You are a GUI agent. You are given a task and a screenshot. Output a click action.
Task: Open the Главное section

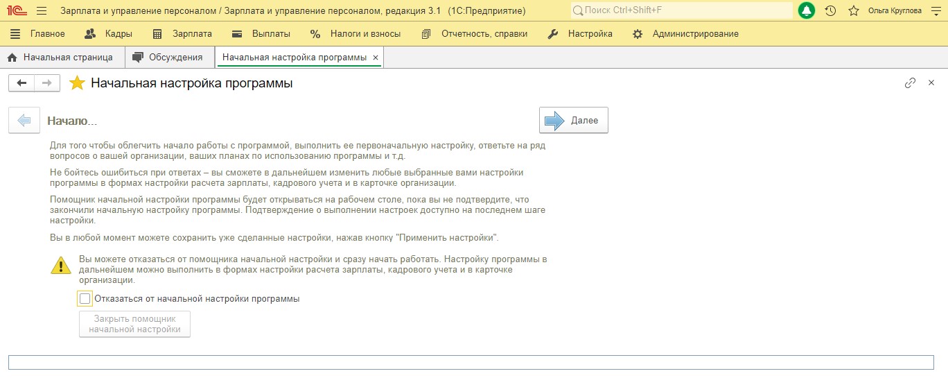pos(38,33)
